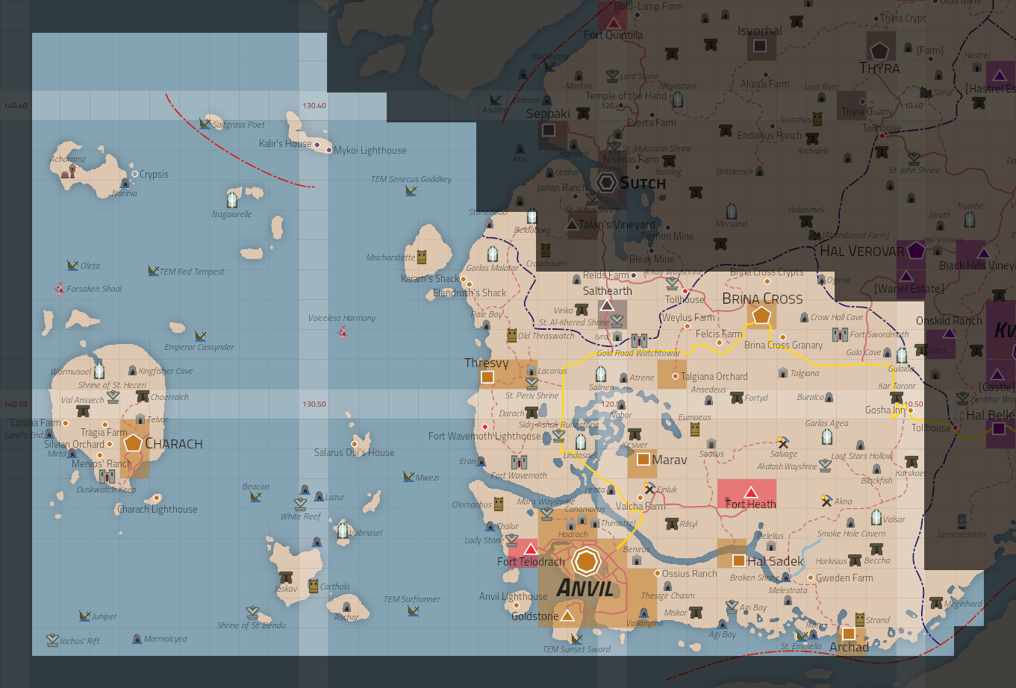Select the Seppaki square village marker
The image size is (1016, 688).
pyautogui.click(x=549, y=130)
